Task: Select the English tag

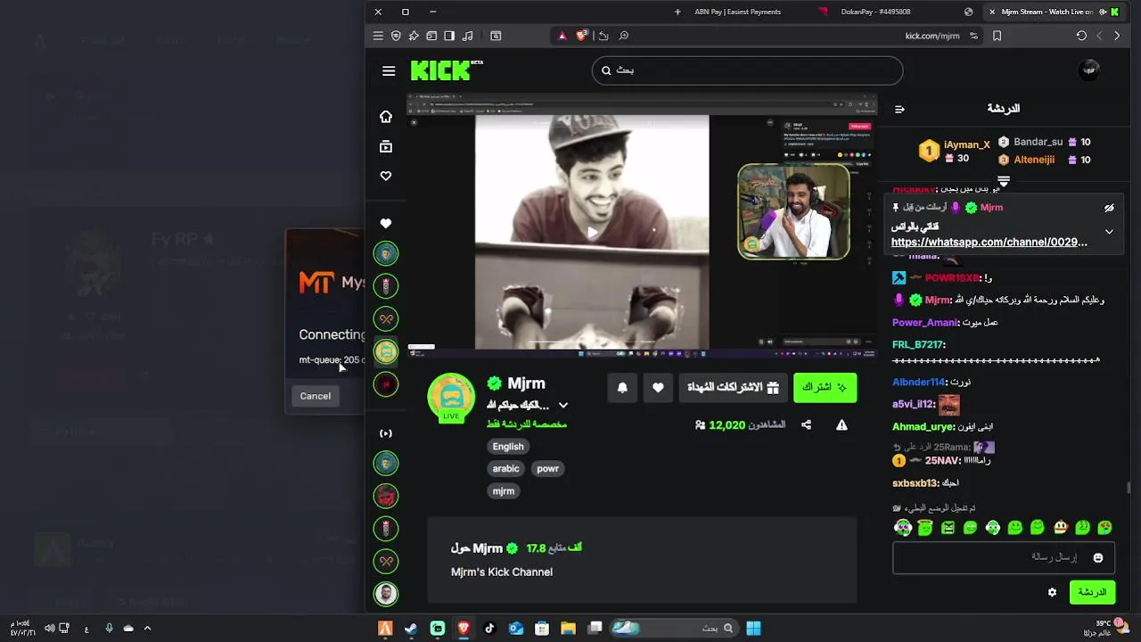Action: [x=508, y=447]
